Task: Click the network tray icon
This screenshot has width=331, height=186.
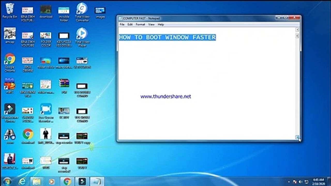Action: [307, 182]
